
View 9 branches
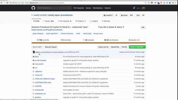(66, 40)
